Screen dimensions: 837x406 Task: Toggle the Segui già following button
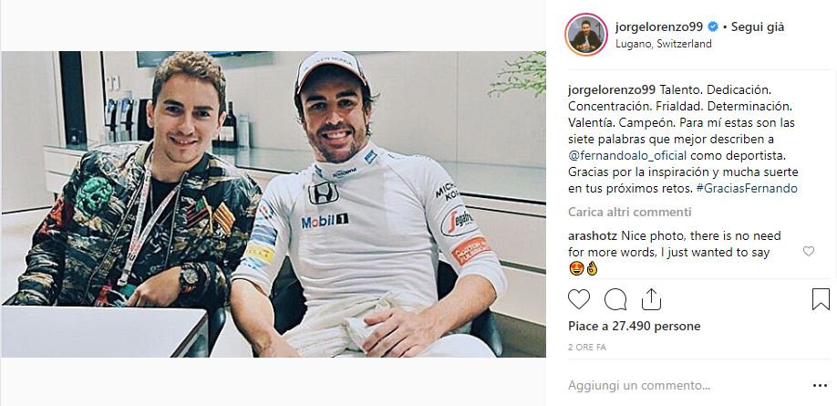click(758, 26)
